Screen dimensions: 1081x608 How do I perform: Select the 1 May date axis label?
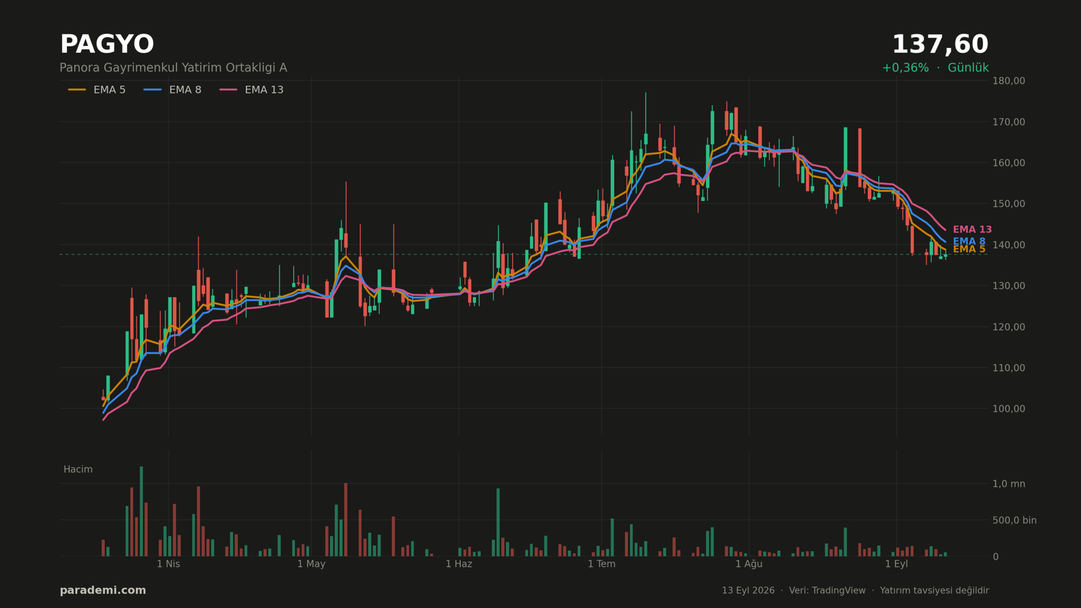pyautogui.click(x=311, y=564)
